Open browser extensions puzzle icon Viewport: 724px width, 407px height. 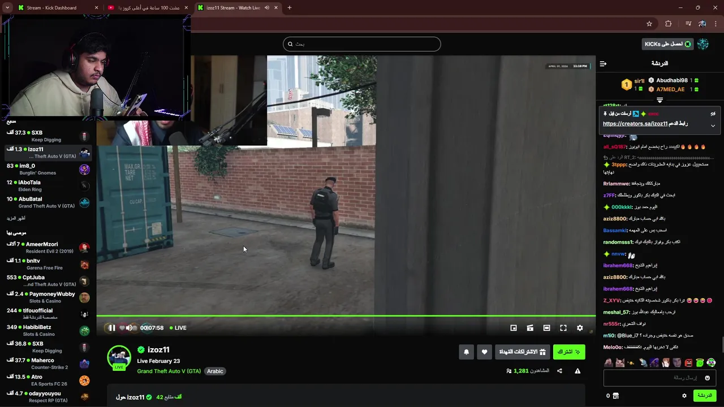point(669,24)
